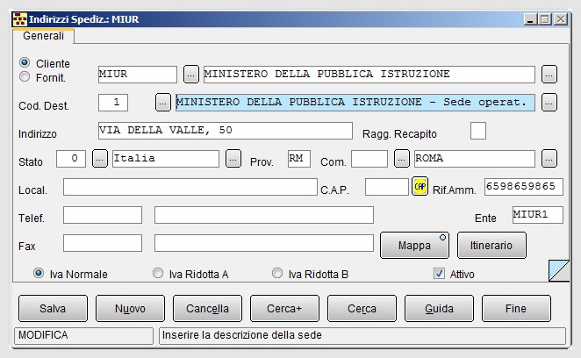The height and width of the screenshot is (358, 581).
Task: Select the Iva Ridotta A option
Action: click(x=158, y=273)
